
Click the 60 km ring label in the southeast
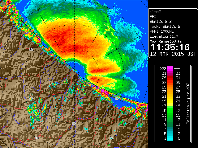coord(111,138)
